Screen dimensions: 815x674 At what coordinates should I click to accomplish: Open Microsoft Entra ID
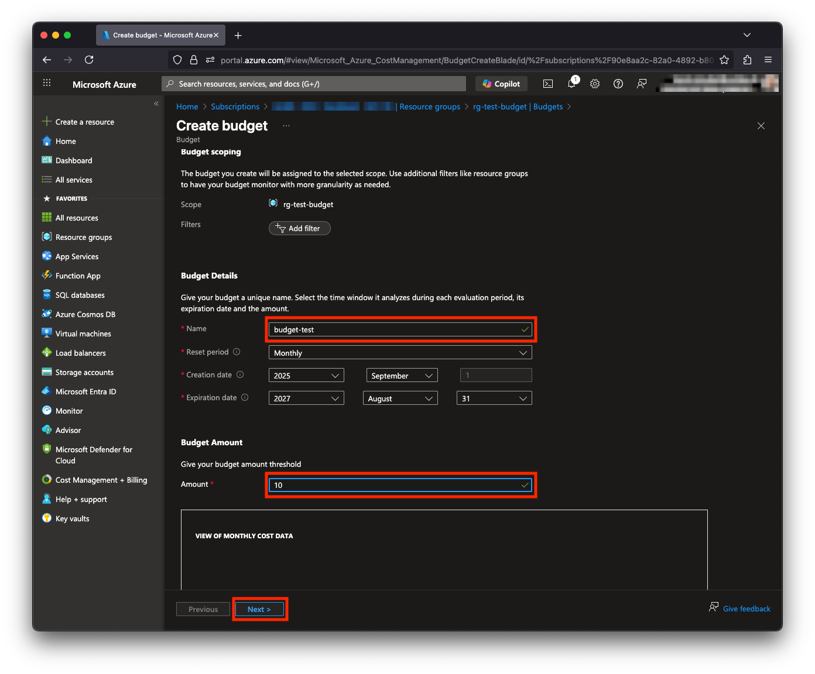click(x=85, y=391)
